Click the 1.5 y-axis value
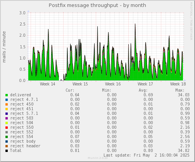This screenshot has width=195, height=162. point(22,47)
